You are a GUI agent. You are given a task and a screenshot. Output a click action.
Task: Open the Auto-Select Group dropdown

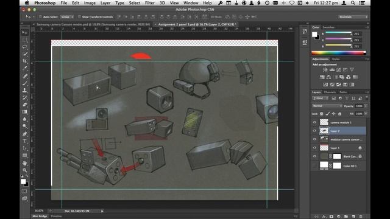pyautogui.click(x=67, y=17)
